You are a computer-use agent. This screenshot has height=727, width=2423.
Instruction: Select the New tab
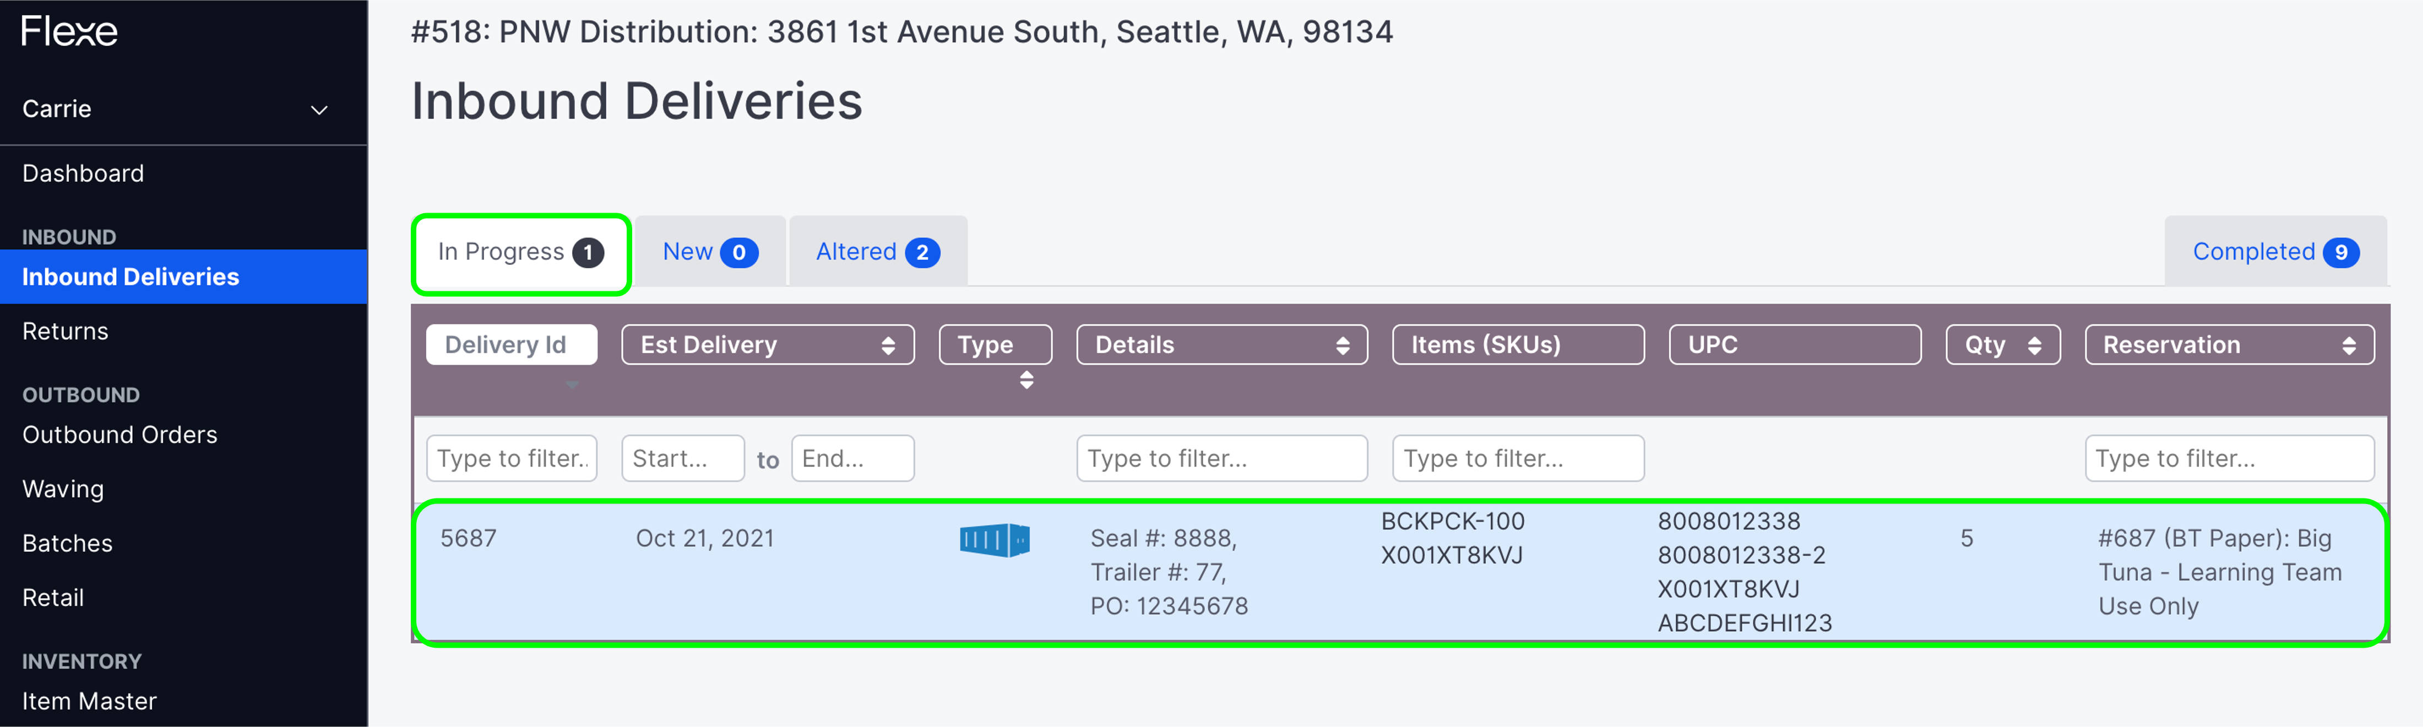click(x=709, y=251)
